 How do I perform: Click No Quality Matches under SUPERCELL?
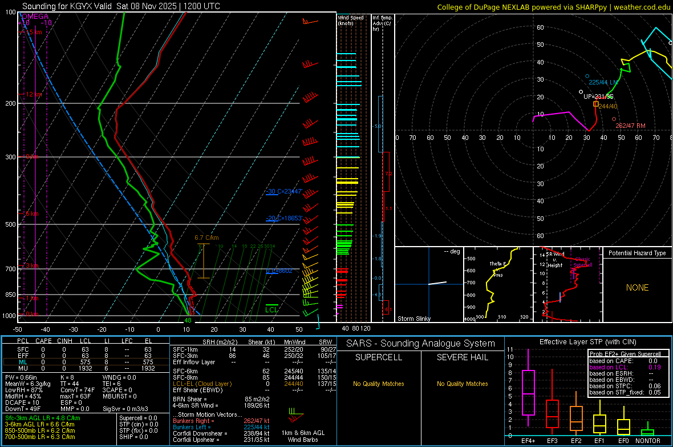[x=379, y=384]
